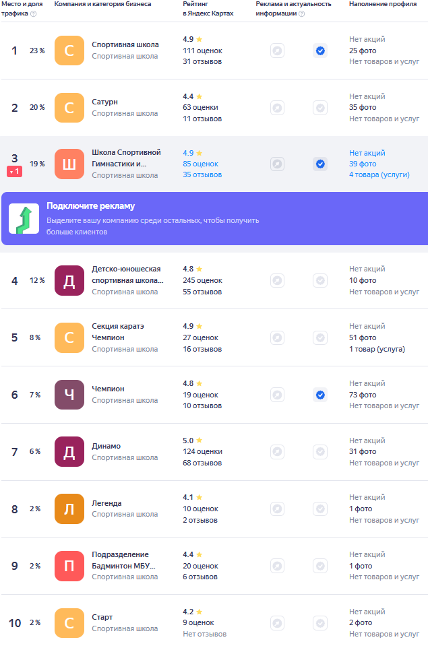Click the advertising icon in Динамо row
Image resolution: width=428 pixels, height=650 pixels.
(x=277, y=451)
